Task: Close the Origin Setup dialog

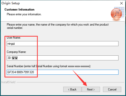Action: pyautogui.click(x=121, y=3)
